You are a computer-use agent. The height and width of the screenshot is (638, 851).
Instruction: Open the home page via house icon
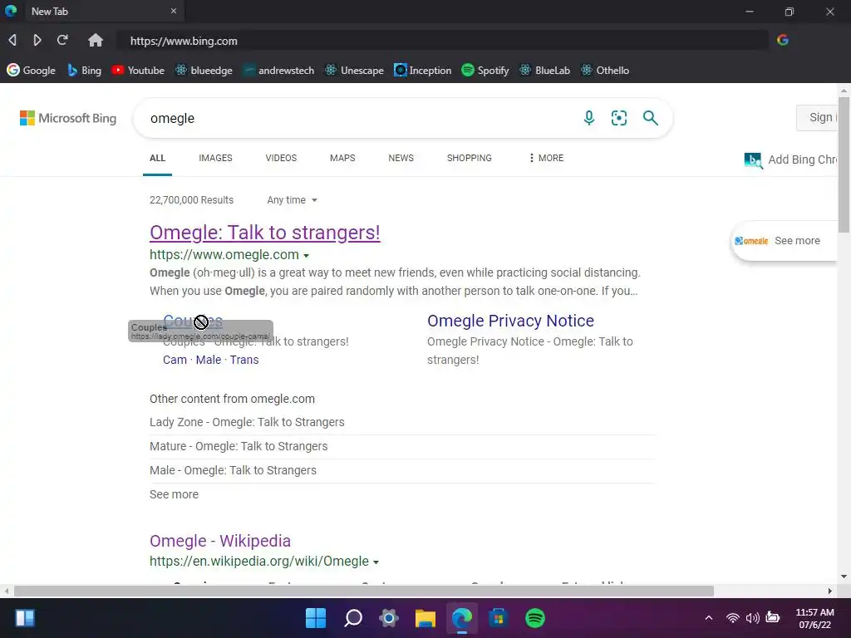(96, 40)
